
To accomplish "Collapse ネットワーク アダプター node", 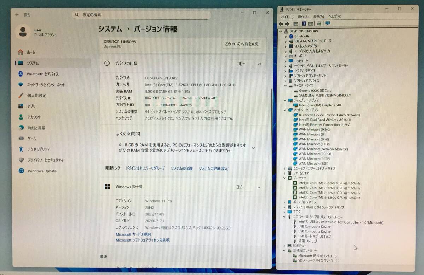I will pos(285,110).
